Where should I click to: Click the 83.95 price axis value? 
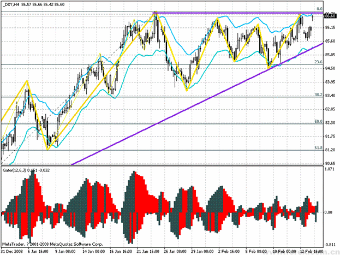[330, 82]
